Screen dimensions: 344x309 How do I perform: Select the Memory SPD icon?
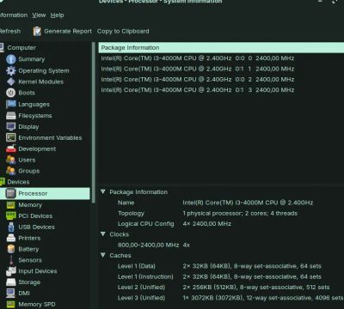pyautogui.click(x=11, y=304)
